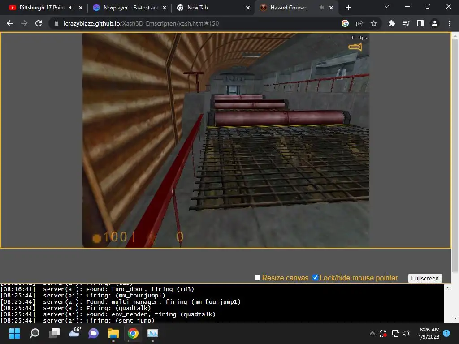Click the Chrome taskbar icon
This screenshot has height=344, width=459.
tap(133, 333)
